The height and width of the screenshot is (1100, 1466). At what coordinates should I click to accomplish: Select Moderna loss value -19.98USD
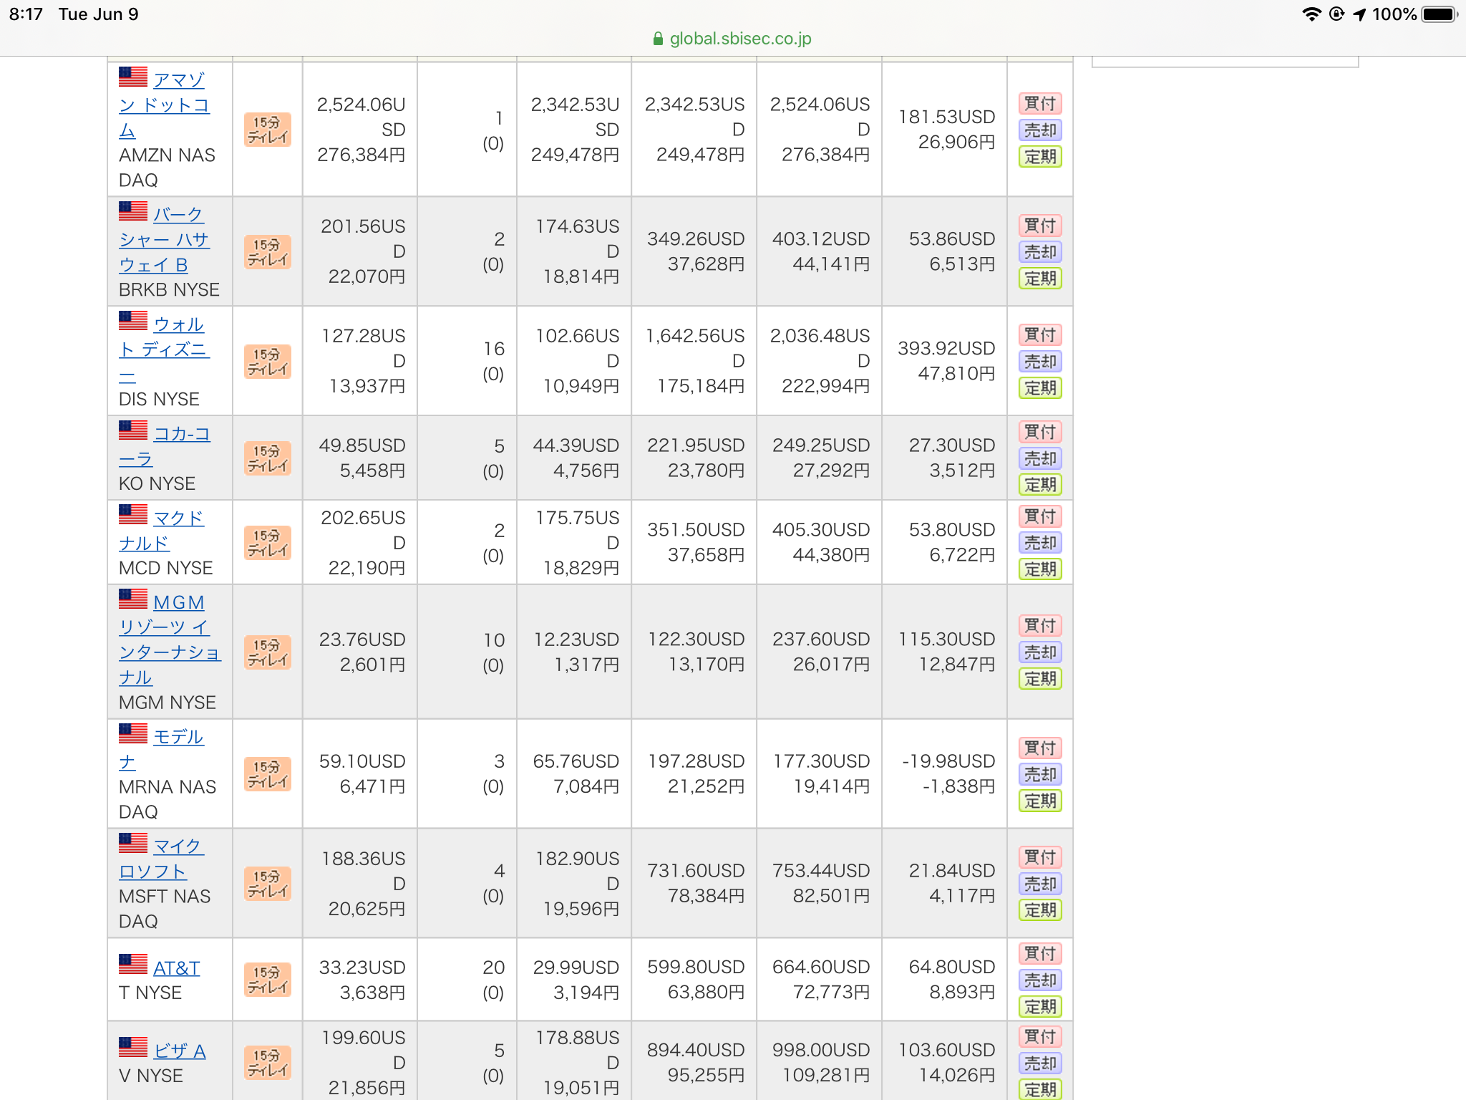949,761
